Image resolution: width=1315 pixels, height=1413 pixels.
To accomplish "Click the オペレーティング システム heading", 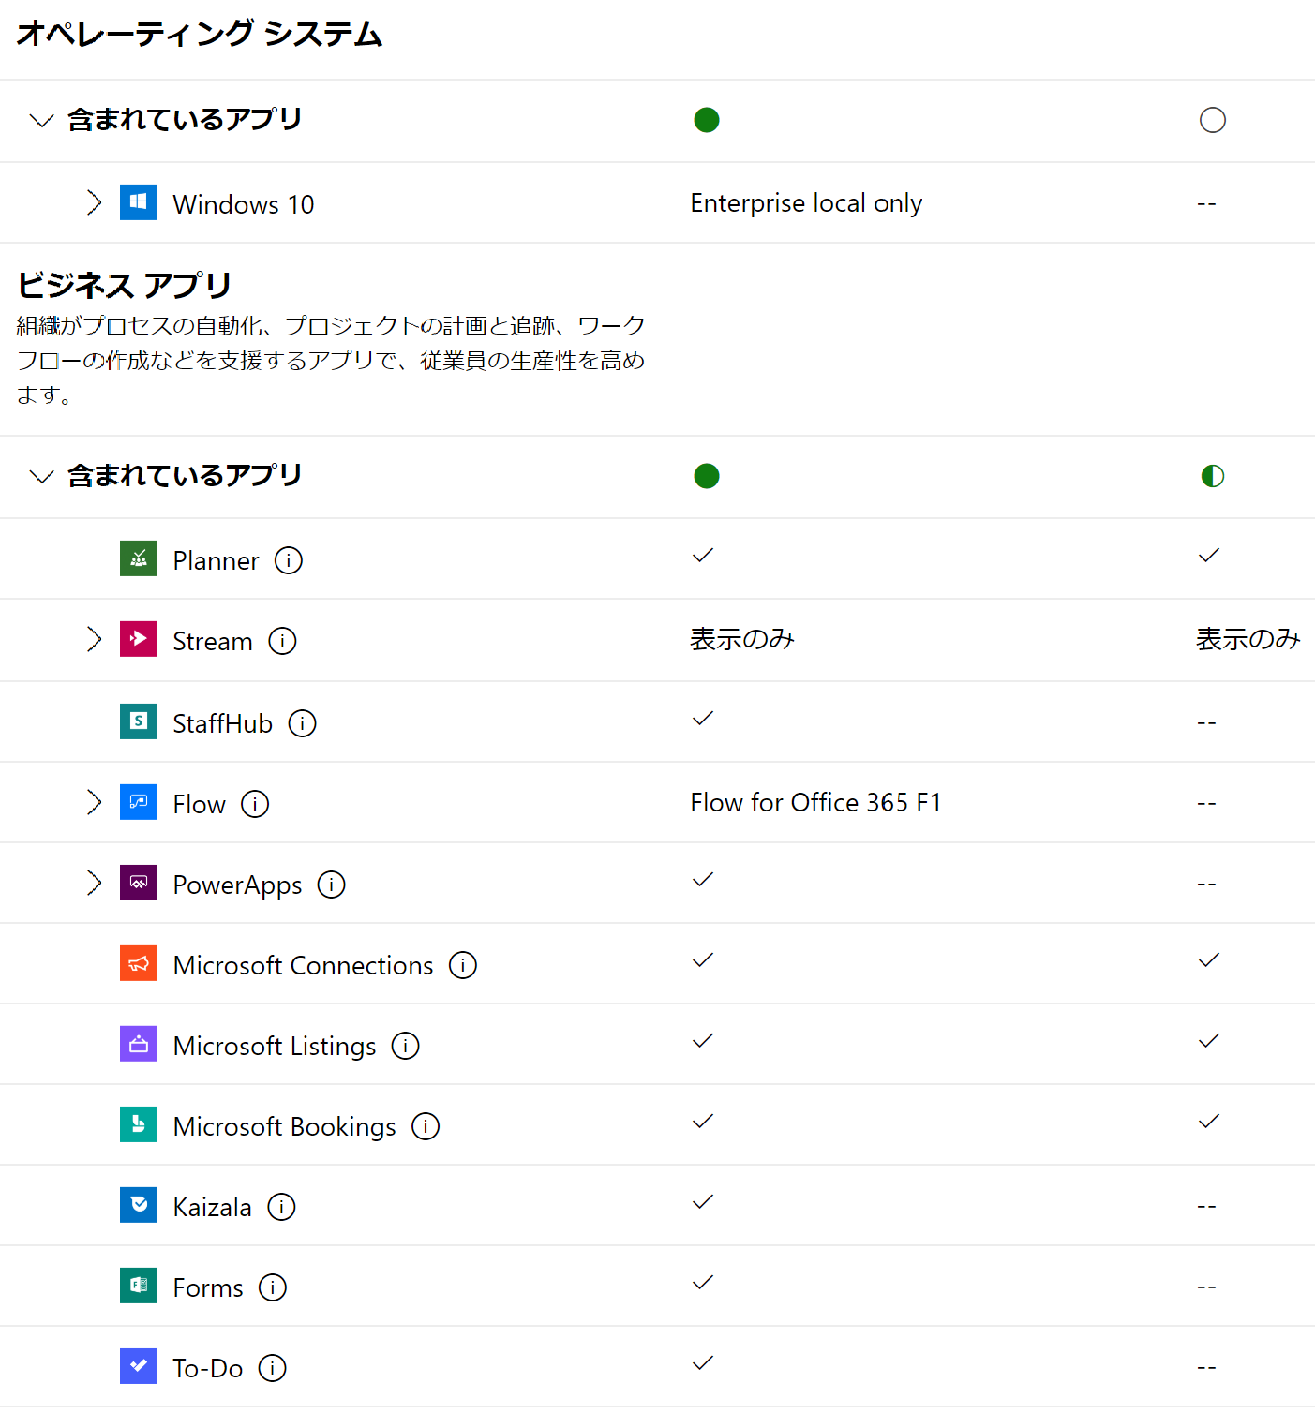I will click(x=200, y=34).
